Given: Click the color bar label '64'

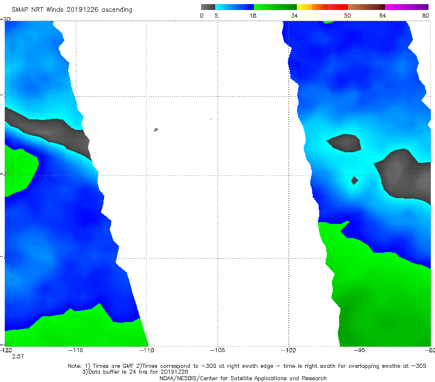Looking at the screenshot, I should coord(383,15).
